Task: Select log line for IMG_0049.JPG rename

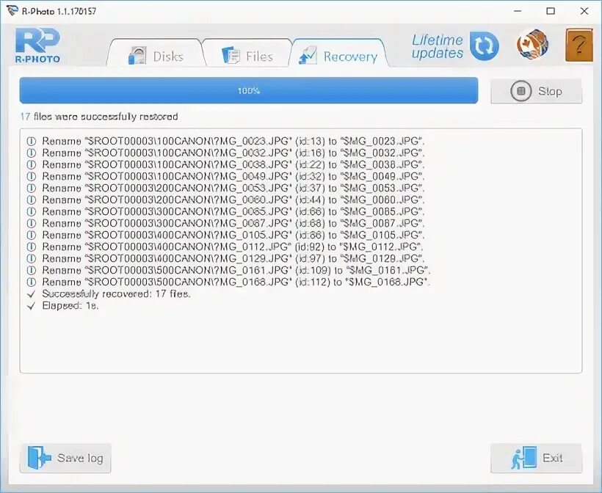Action: click(x=233, y=177)
